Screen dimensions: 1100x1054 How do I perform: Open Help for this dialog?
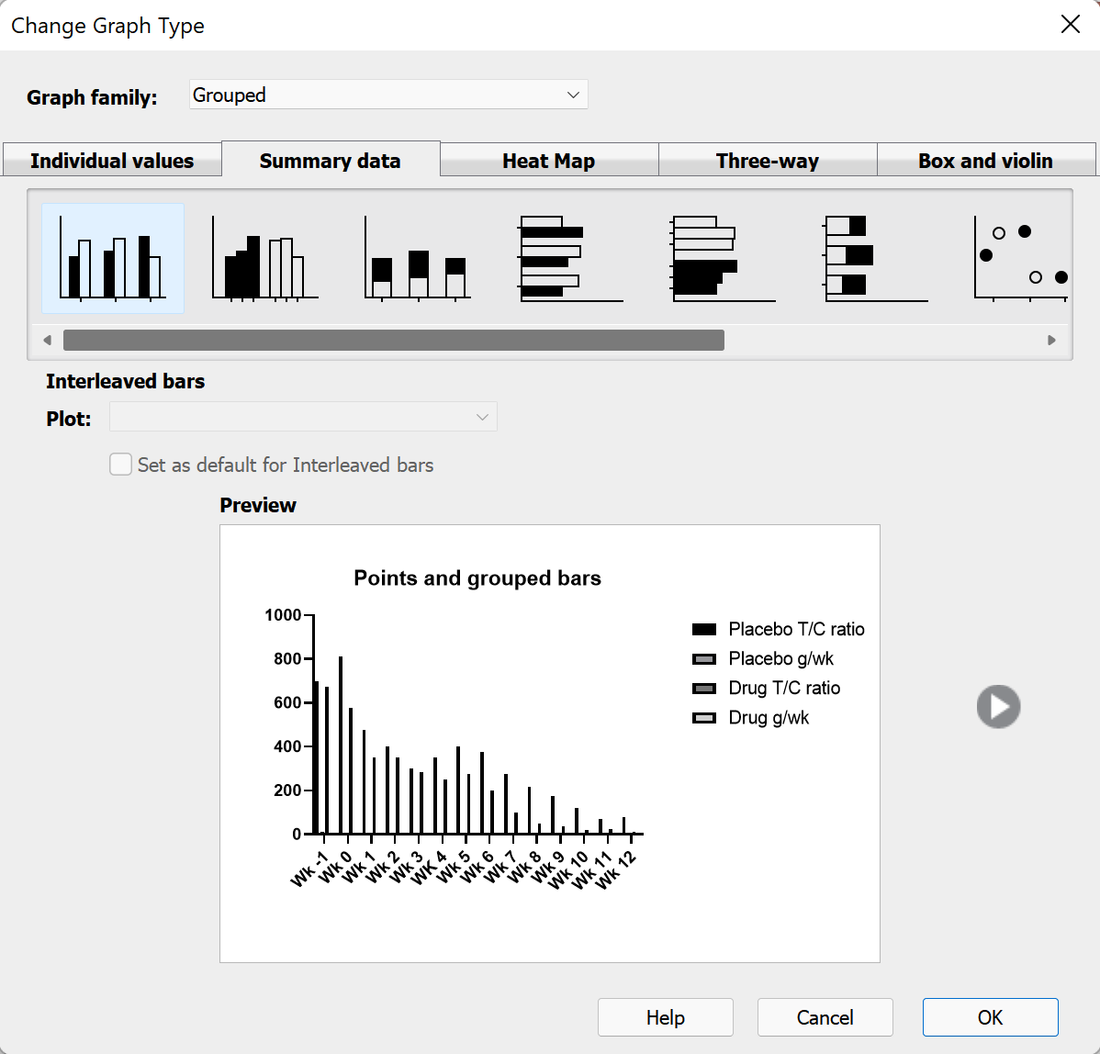tap(665, 1017)
